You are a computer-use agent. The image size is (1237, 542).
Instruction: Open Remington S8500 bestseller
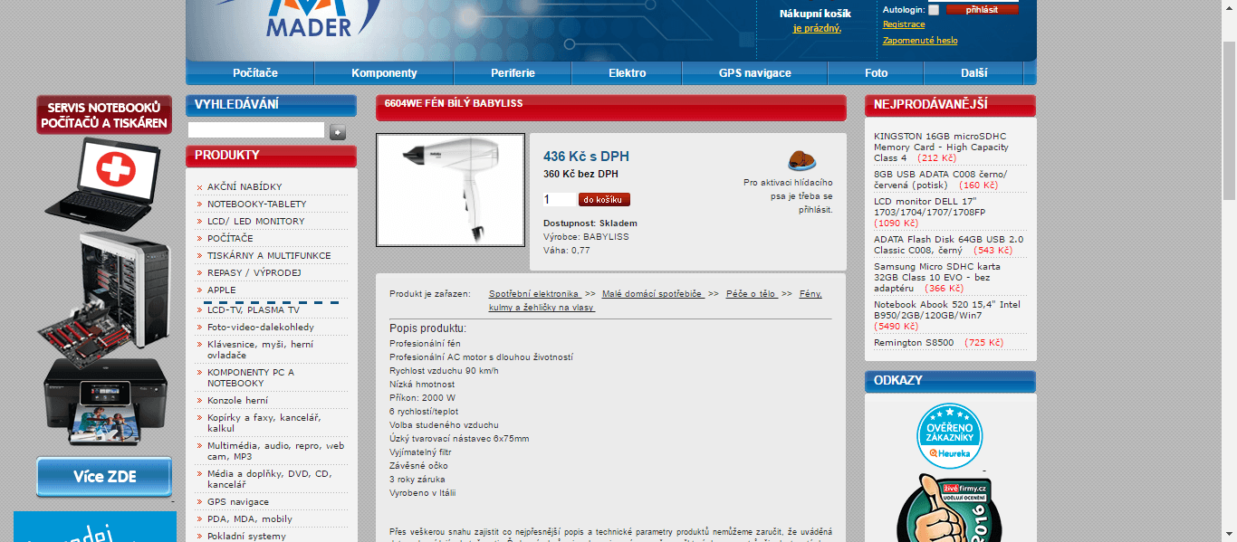tap(914, 343)
